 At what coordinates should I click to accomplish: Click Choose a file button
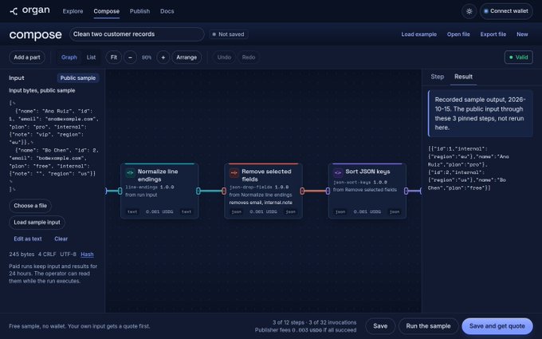(30, 206)
